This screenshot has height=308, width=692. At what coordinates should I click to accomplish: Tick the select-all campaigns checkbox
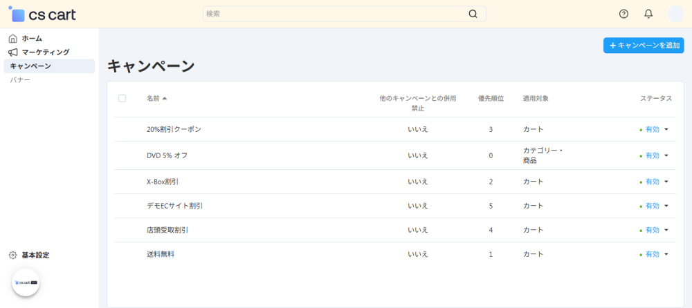(x=122, y=98)
